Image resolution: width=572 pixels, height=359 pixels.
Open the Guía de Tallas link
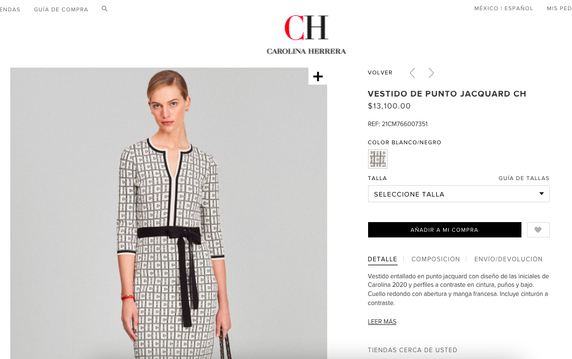pyautogui.click(x=524, y=178)
